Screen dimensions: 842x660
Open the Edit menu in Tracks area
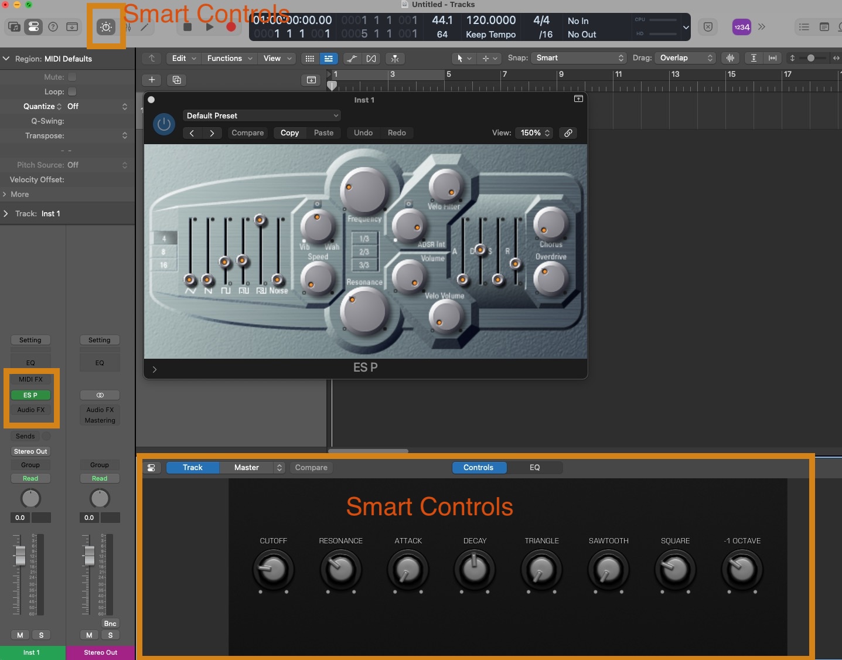click(184, 59)
